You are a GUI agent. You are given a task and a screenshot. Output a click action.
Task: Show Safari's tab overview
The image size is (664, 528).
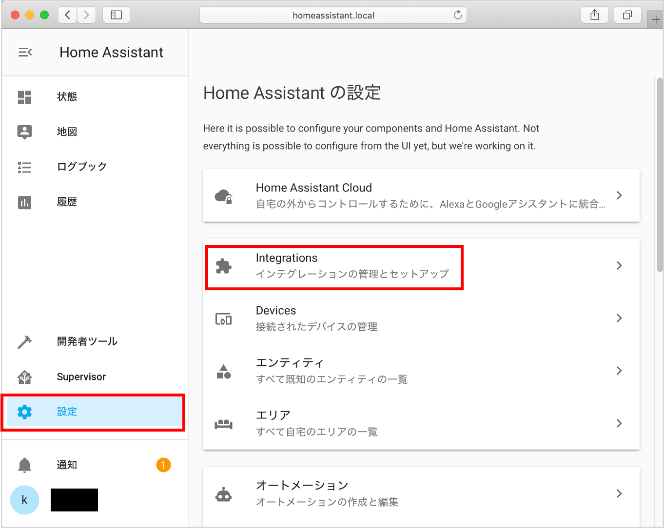(627, 15)
